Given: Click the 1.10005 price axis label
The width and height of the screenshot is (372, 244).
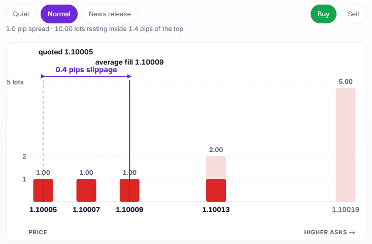Looking at the screenshot, I should [43, 209].
